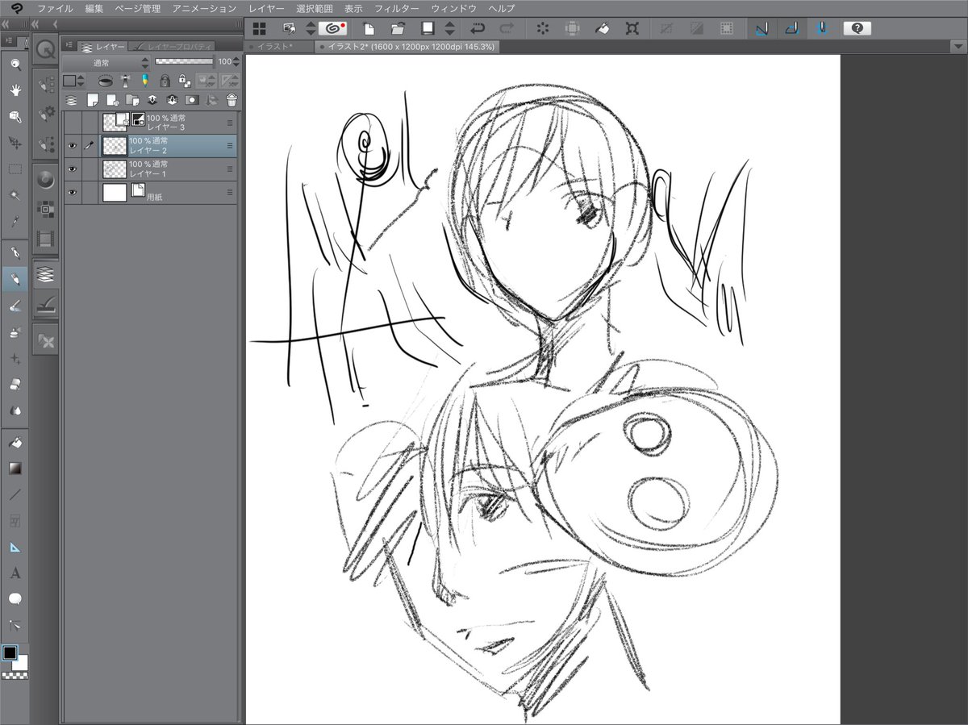The image size is (968, 725).
Task: Toggle lock transparent pixels
Action: coord(185,81)
